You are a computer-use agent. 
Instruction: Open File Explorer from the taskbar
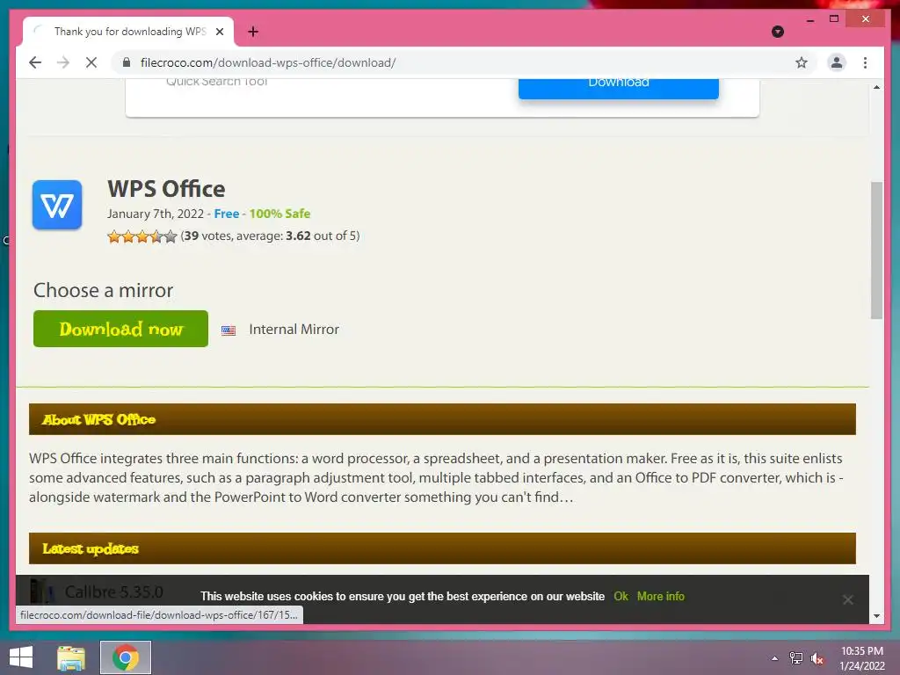coord(71,657)
